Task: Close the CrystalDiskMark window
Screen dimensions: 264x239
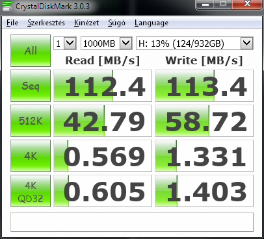Action: click(246, 5)
